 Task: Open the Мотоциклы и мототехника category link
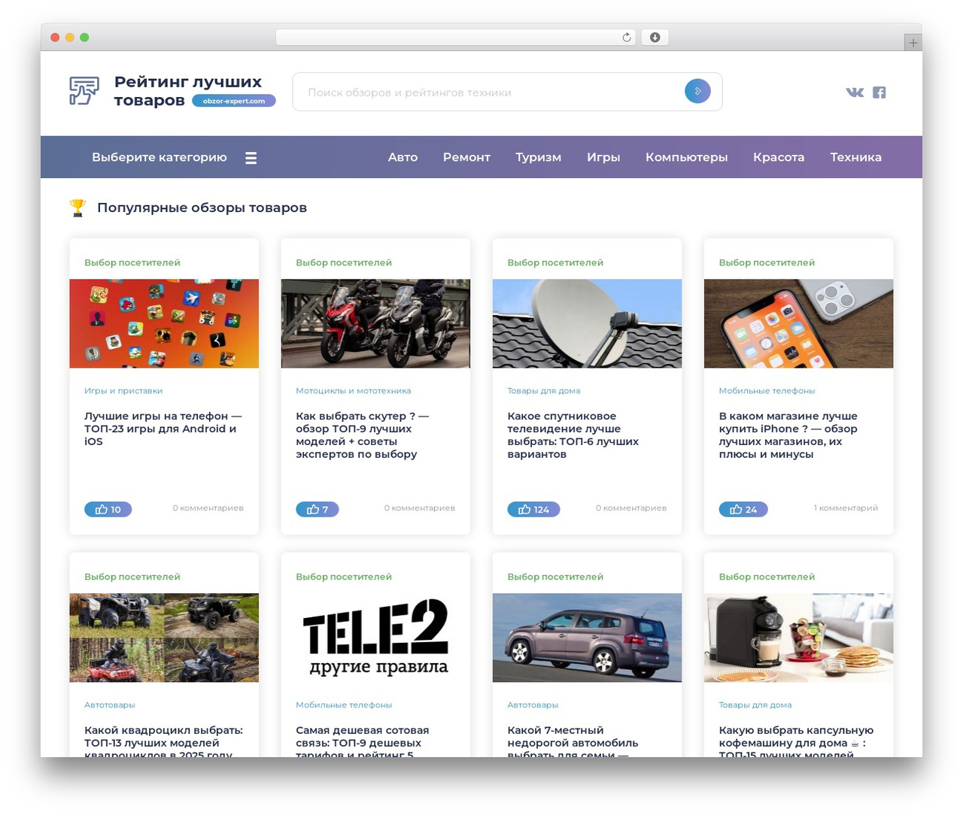354,391
